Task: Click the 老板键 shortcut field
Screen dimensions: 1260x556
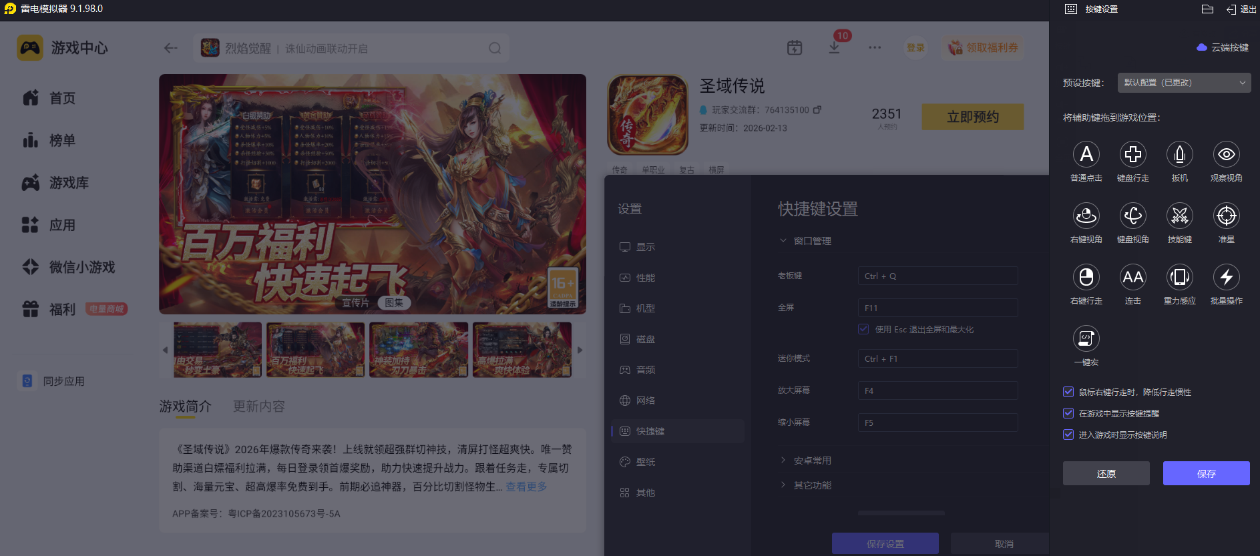Action: (x=938, y=276)
